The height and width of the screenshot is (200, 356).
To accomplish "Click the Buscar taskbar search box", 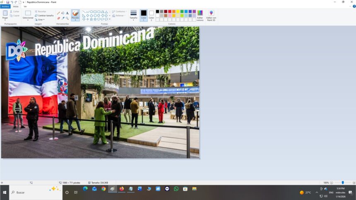I will tap(36, 192).
